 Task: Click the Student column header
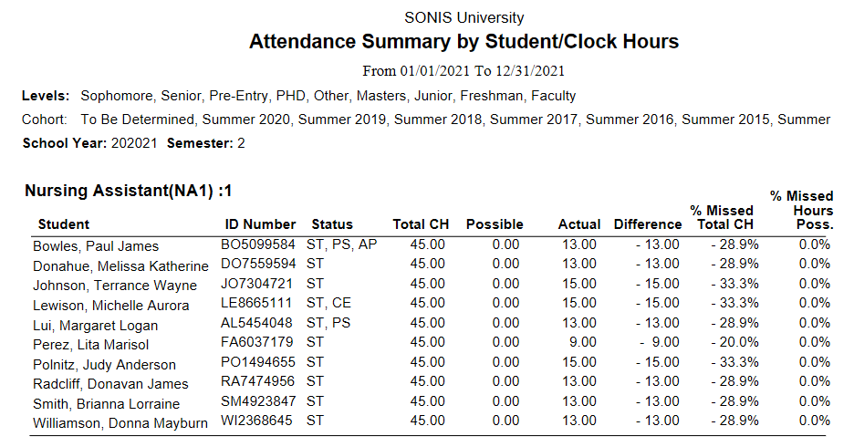(64, 224)
